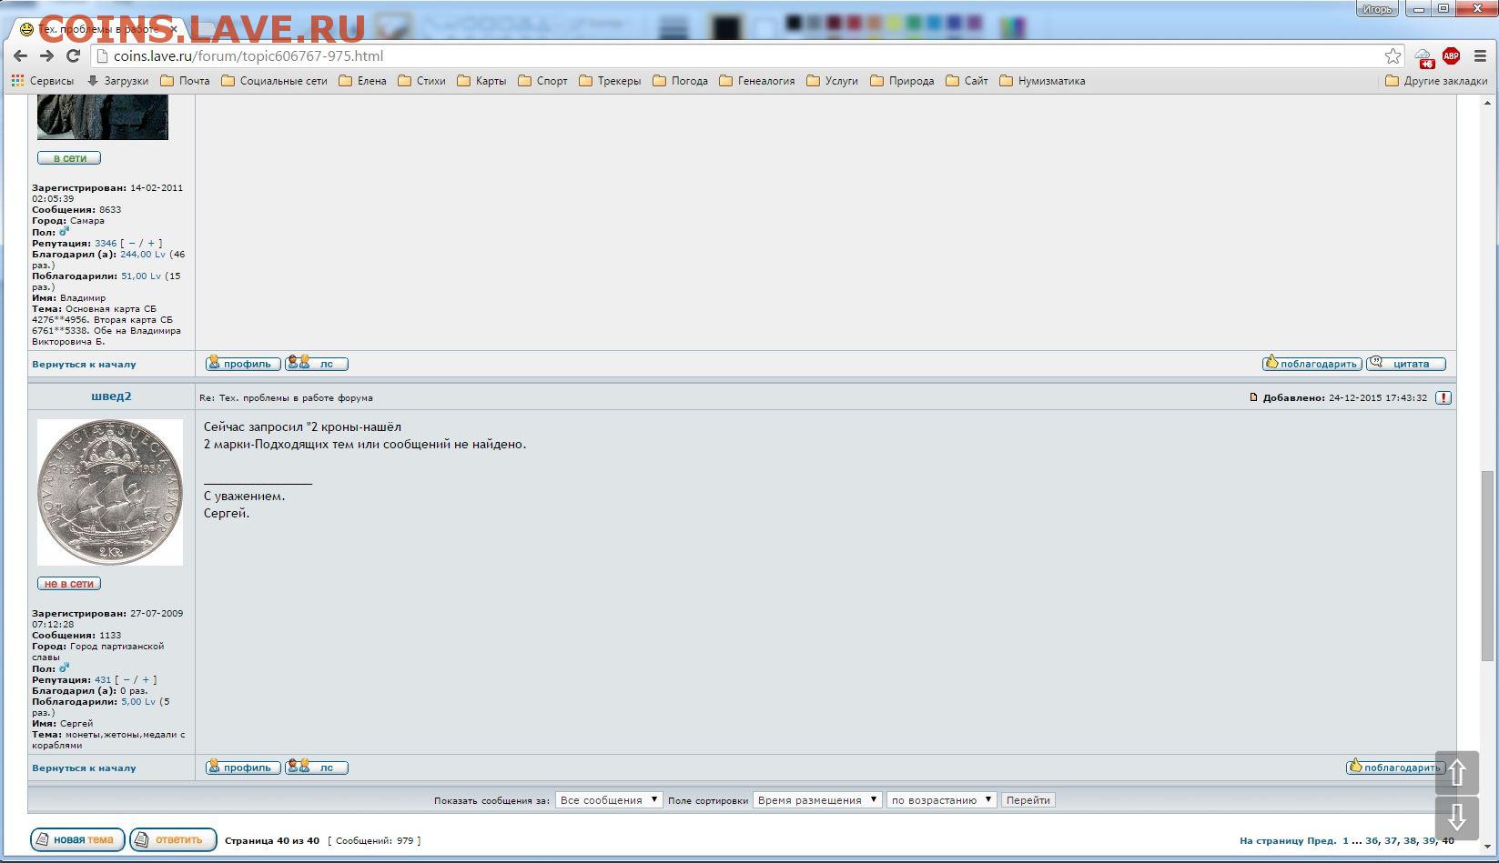Go to previous page via Пред.
Viewport: 1499px width, 863px height.
point(1322,841)
